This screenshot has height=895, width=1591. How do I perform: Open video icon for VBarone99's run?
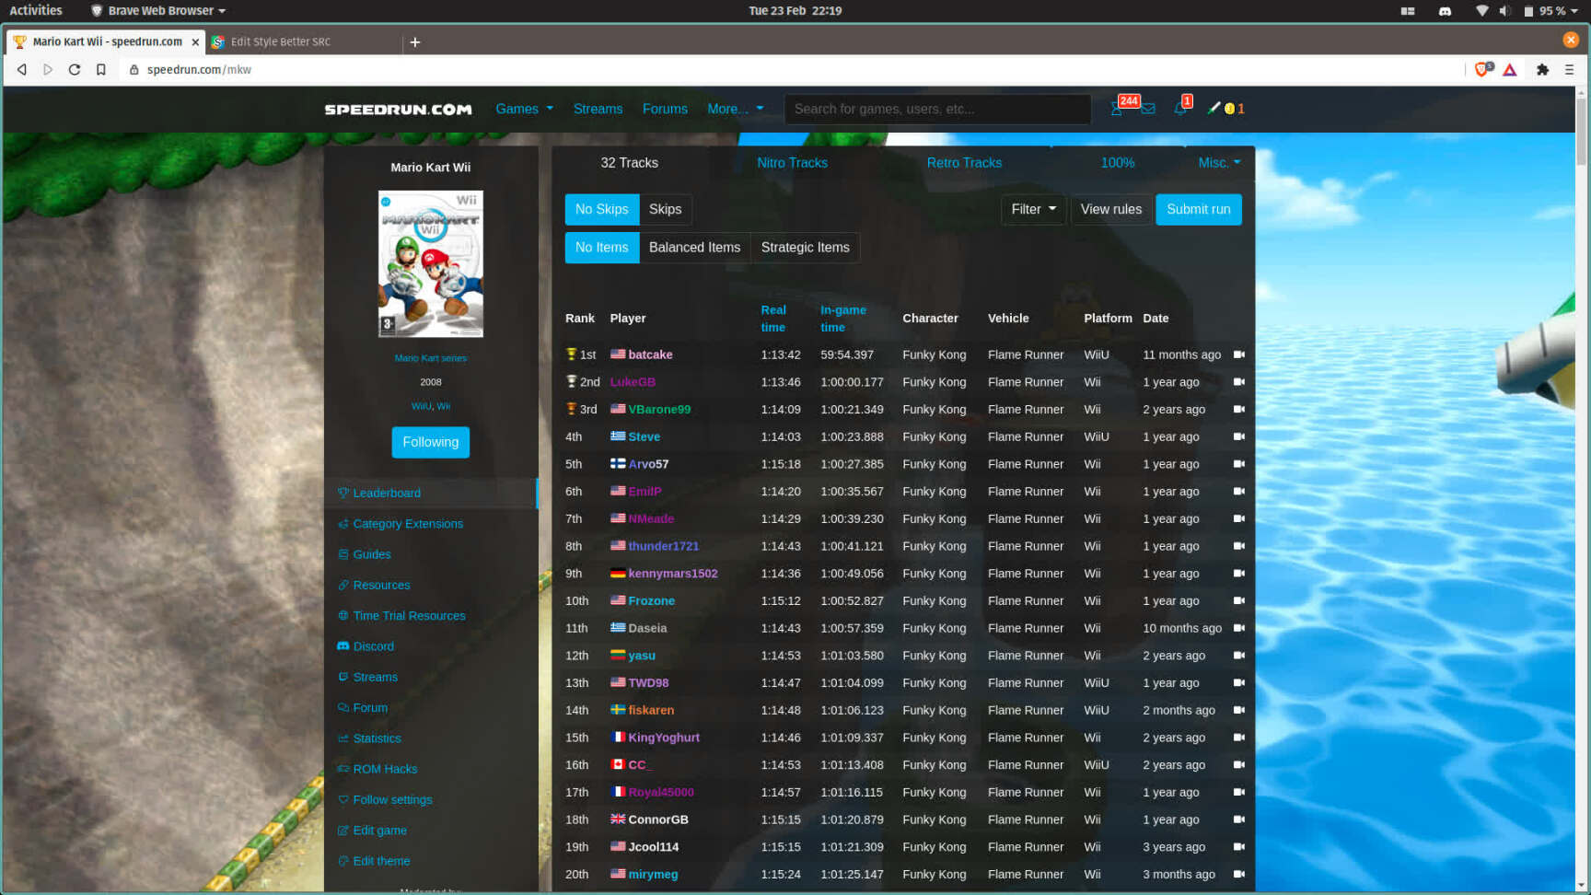tap(1238, 410)
